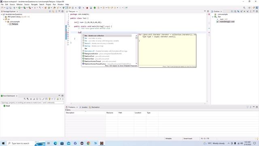Maximize the Package Explorer panel
Screen dimensions: 259x146
[x=62, y=11]
